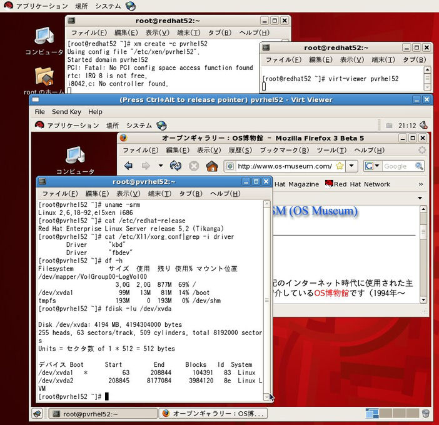The image size is (439, 425).
Task: Click the volume icon in guest panel
Action: click(423, 126)
